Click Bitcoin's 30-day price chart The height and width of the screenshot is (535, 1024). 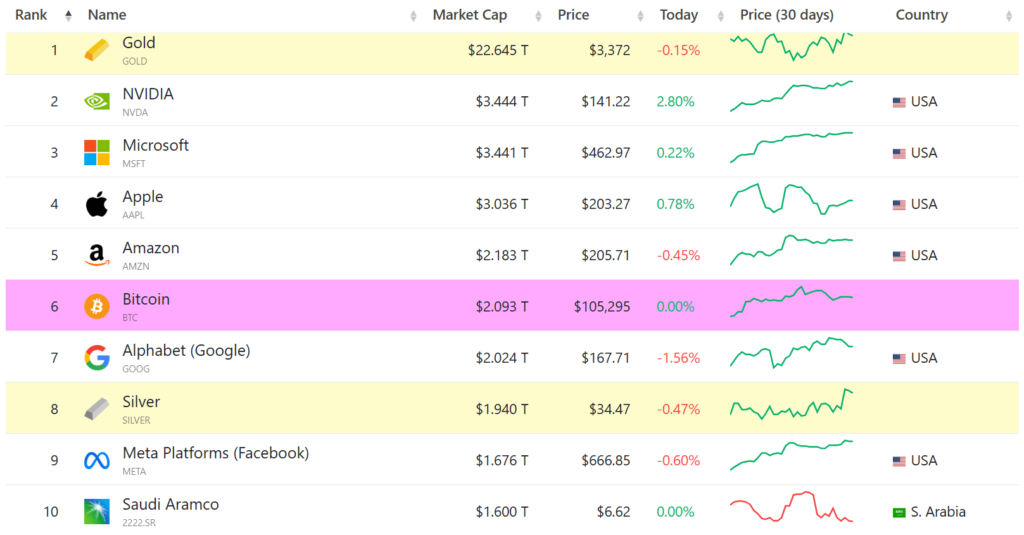click(x=791, y=301)
